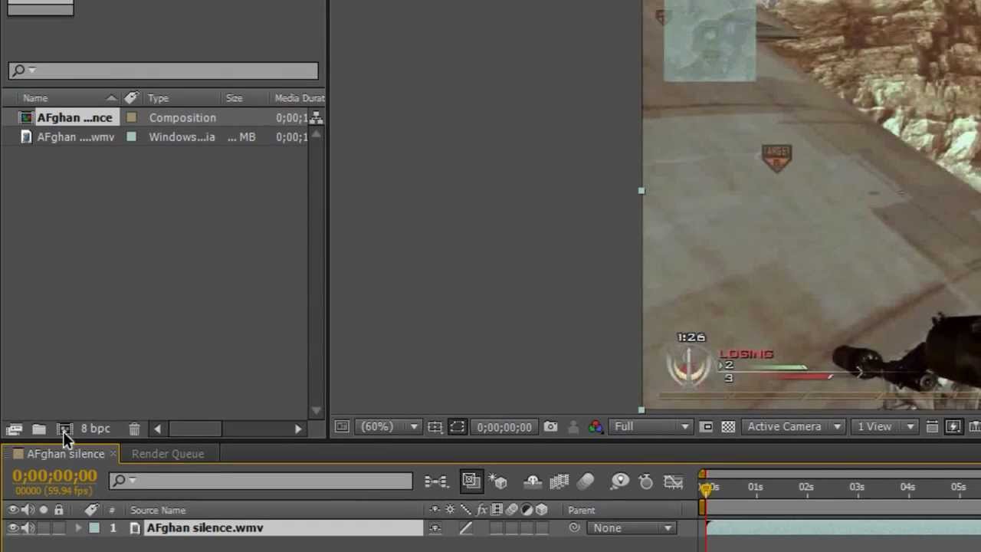981x552 pixels.
Task: Click composition label color swatch in Project
Action: [132, 118]
